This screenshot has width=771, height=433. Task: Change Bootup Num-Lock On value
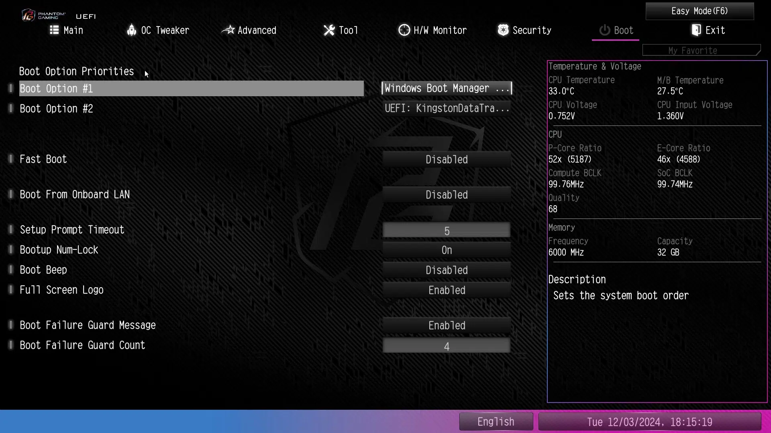pyautogui.click(x=447, y=250)
